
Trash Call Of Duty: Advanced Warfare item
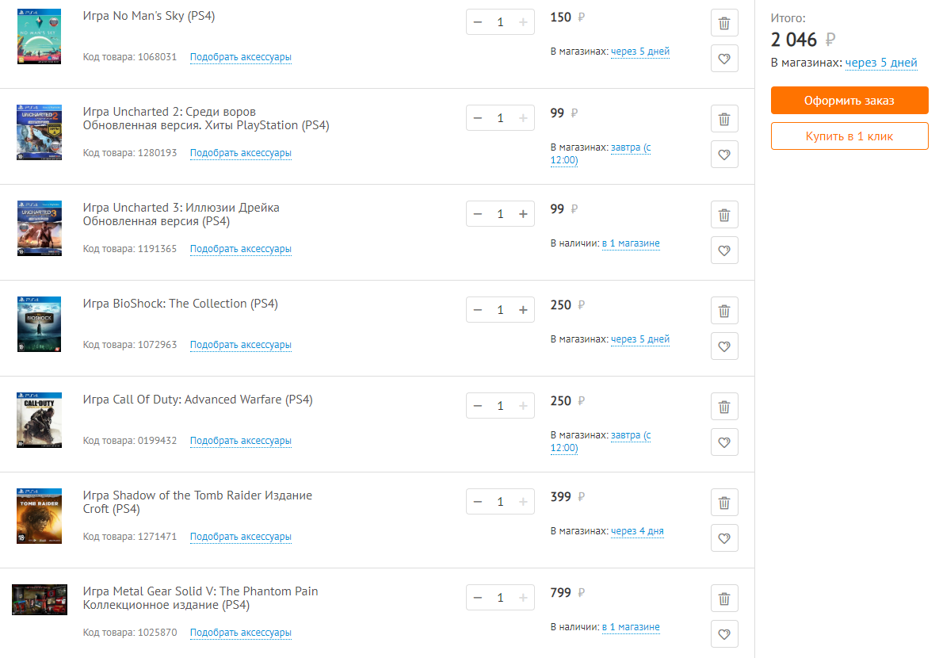point(724,407)
